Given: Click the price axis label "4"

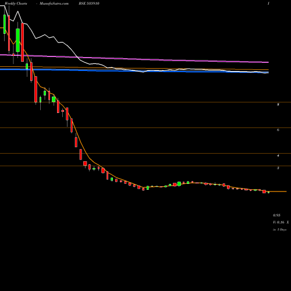Looking at the screenshot, I should tap(278, 155).
